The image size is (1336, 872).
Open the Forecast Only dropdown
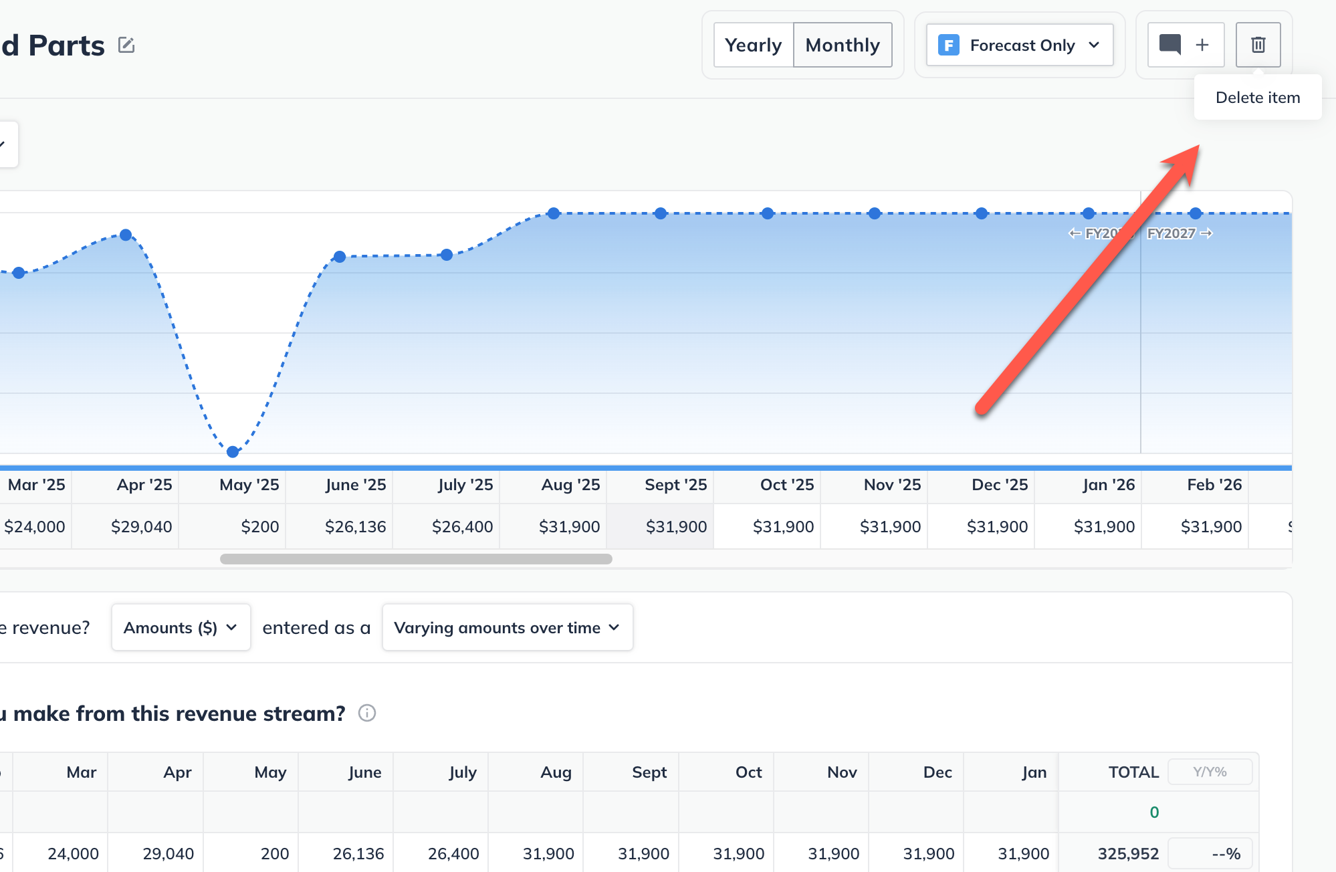[x=1020, y=45]
